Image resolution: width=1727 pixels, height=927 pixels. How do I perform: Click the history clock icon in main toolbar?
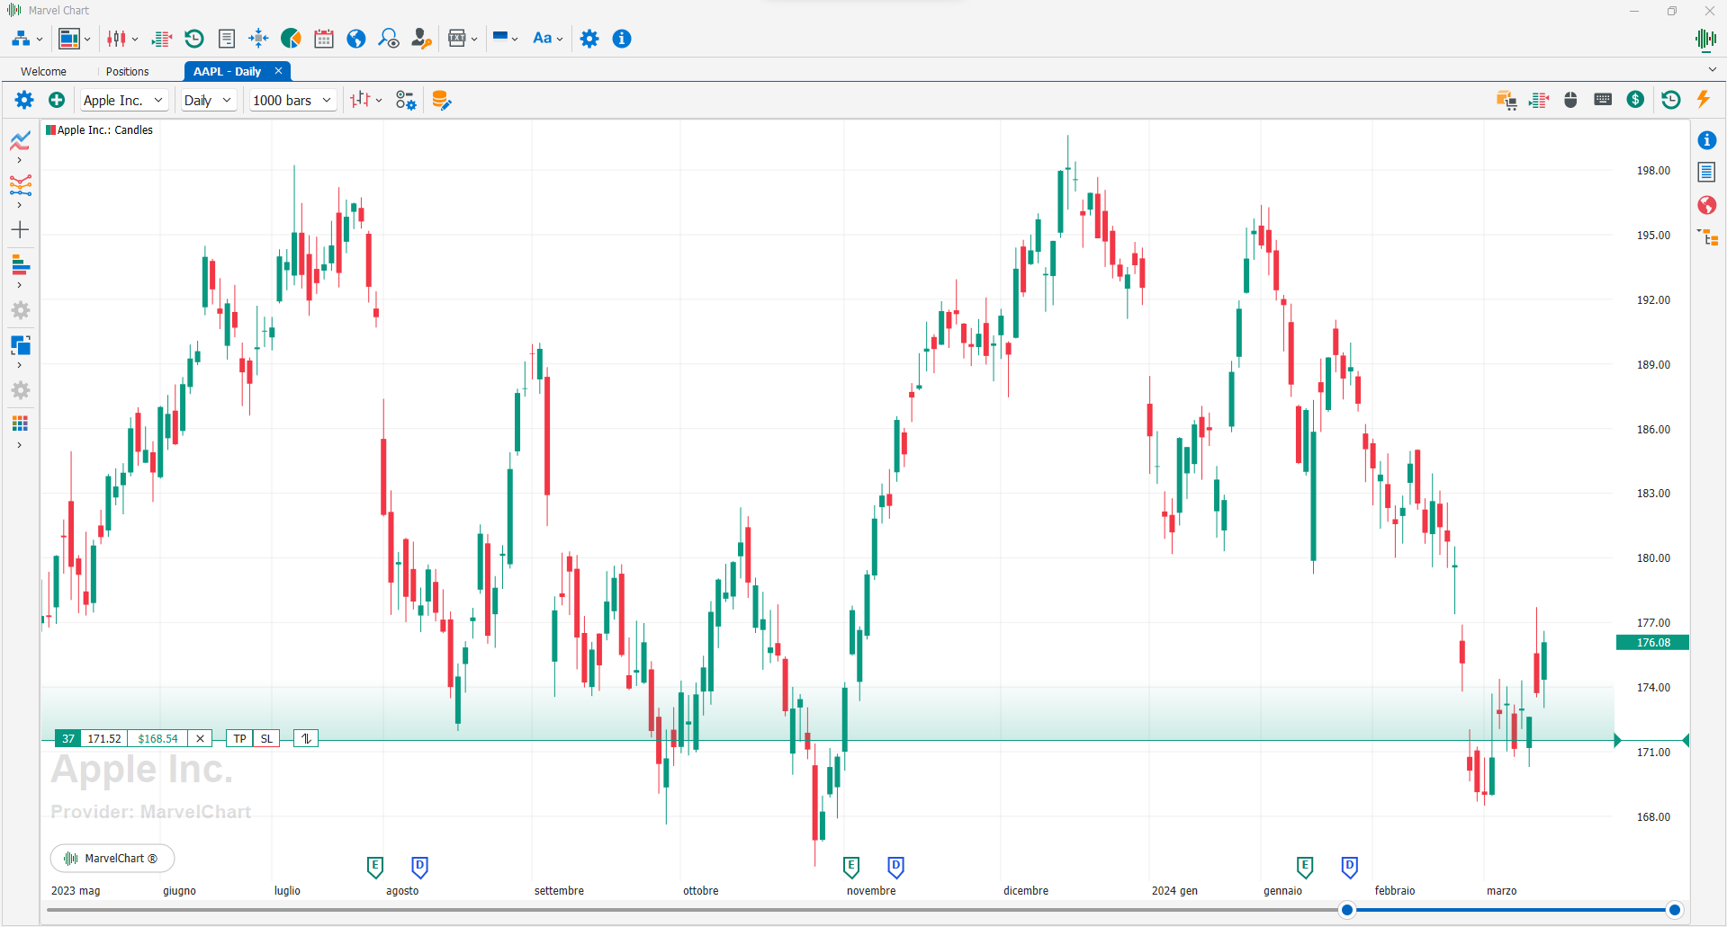tap(194, 39)
